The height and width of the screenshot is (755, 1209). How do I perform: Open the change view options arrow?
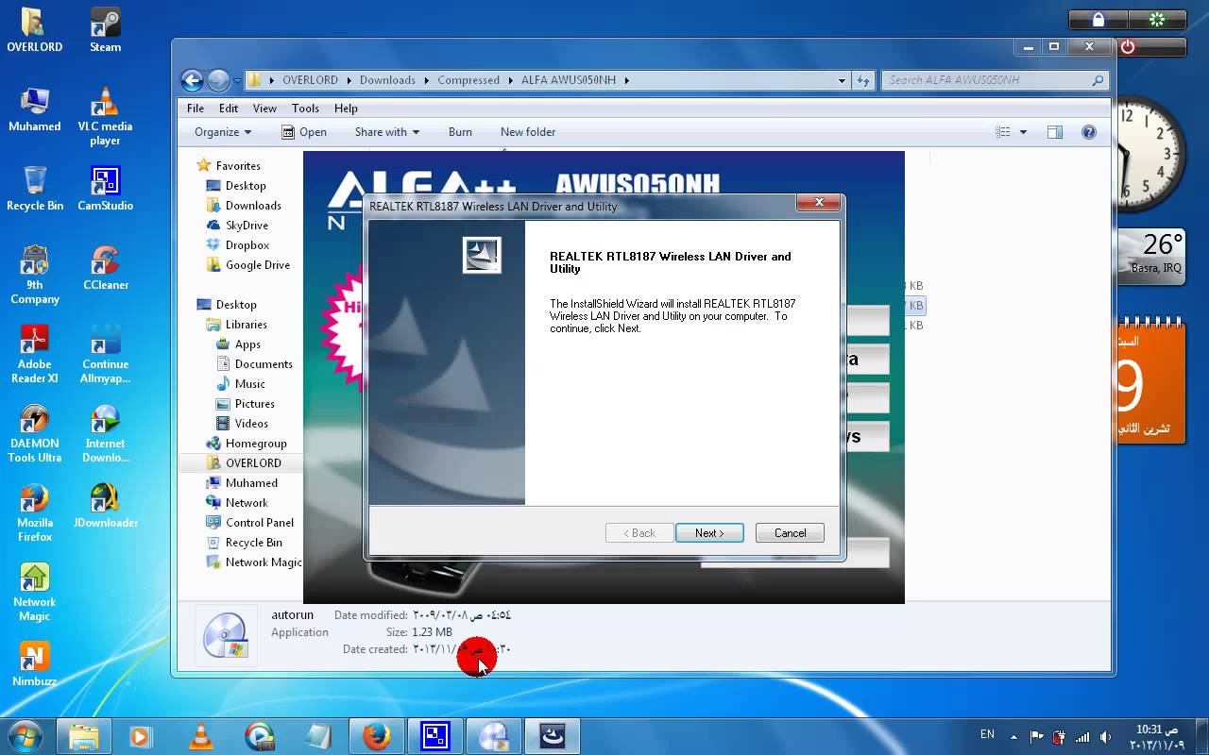[1023, 132]
